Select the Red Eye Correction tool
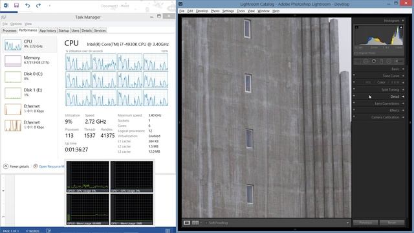 point(374,61)
